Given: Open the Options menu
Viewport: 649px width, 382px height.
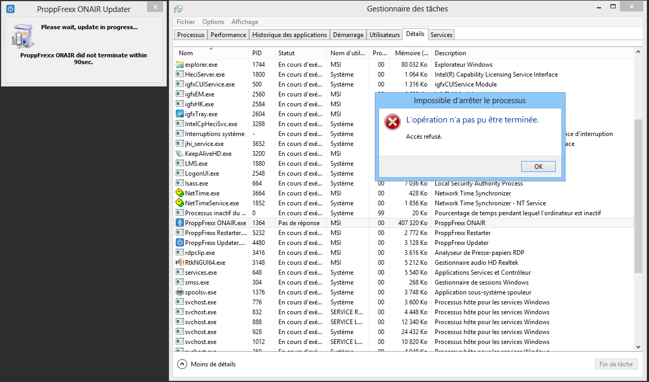Looking at the screenshot, I should click(x=213, y=22).
